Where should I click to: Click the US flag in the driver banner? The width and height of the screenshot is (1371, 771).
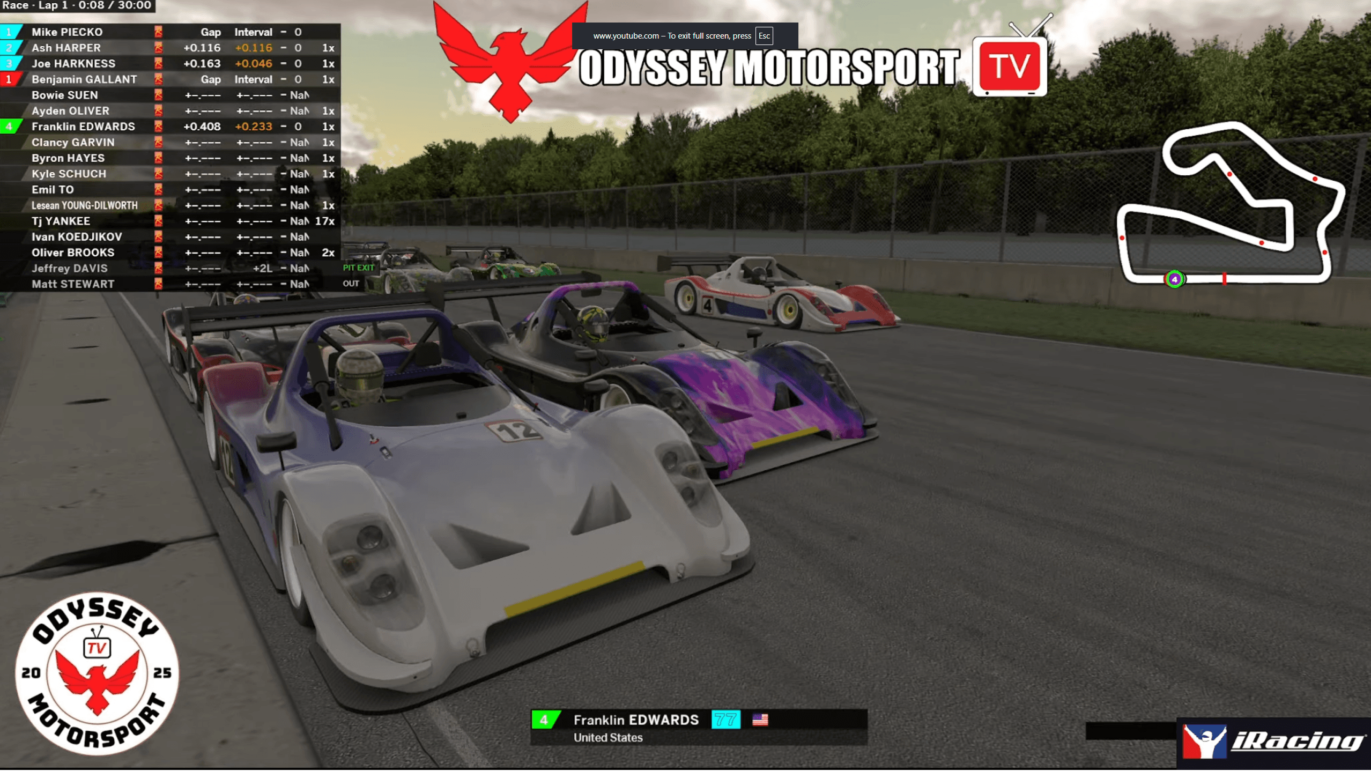tap(760, 720)
